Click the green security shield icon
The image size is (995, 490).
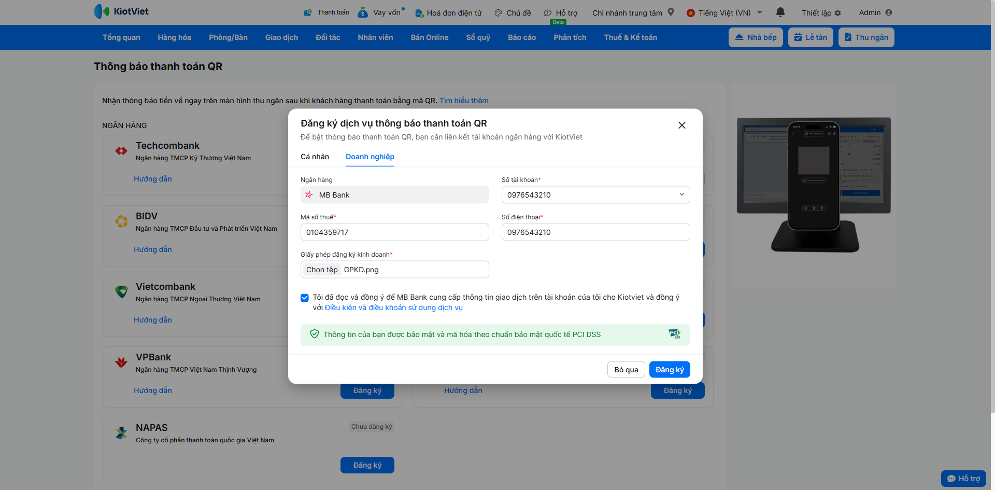[x=315, y=334]
